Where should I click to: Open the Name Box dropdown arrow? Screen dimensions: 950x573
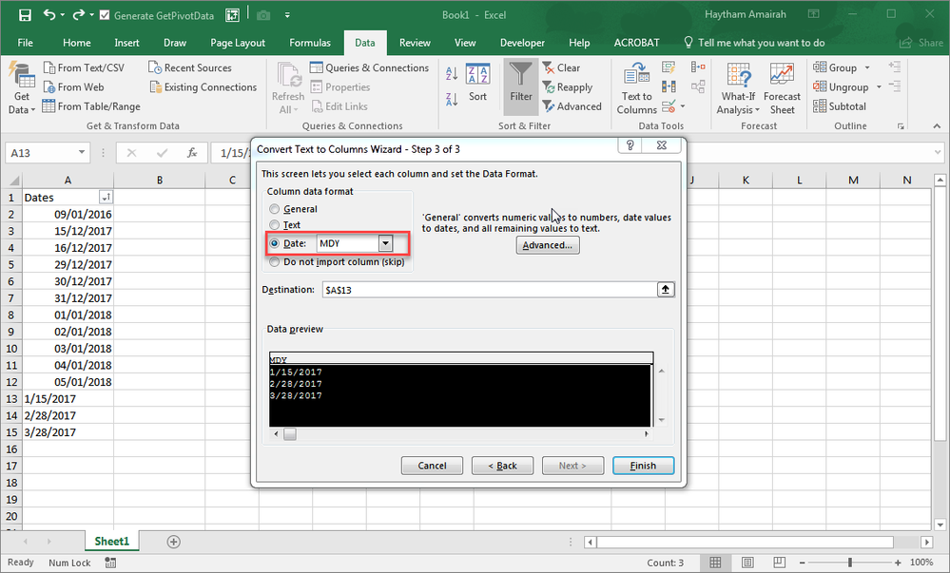pyautogui.click(x=81, y=153)
